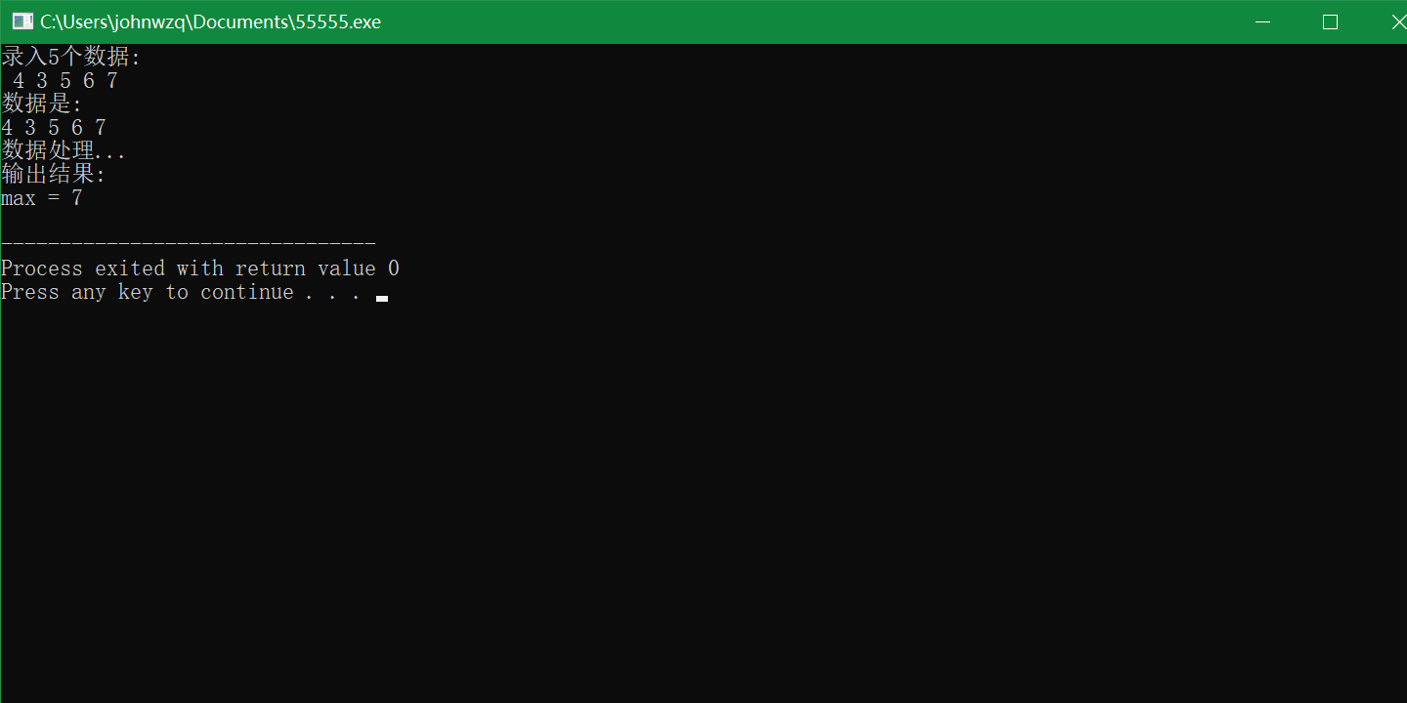
Task: Click the minimize icon
Action: [x=1262, y=21]
